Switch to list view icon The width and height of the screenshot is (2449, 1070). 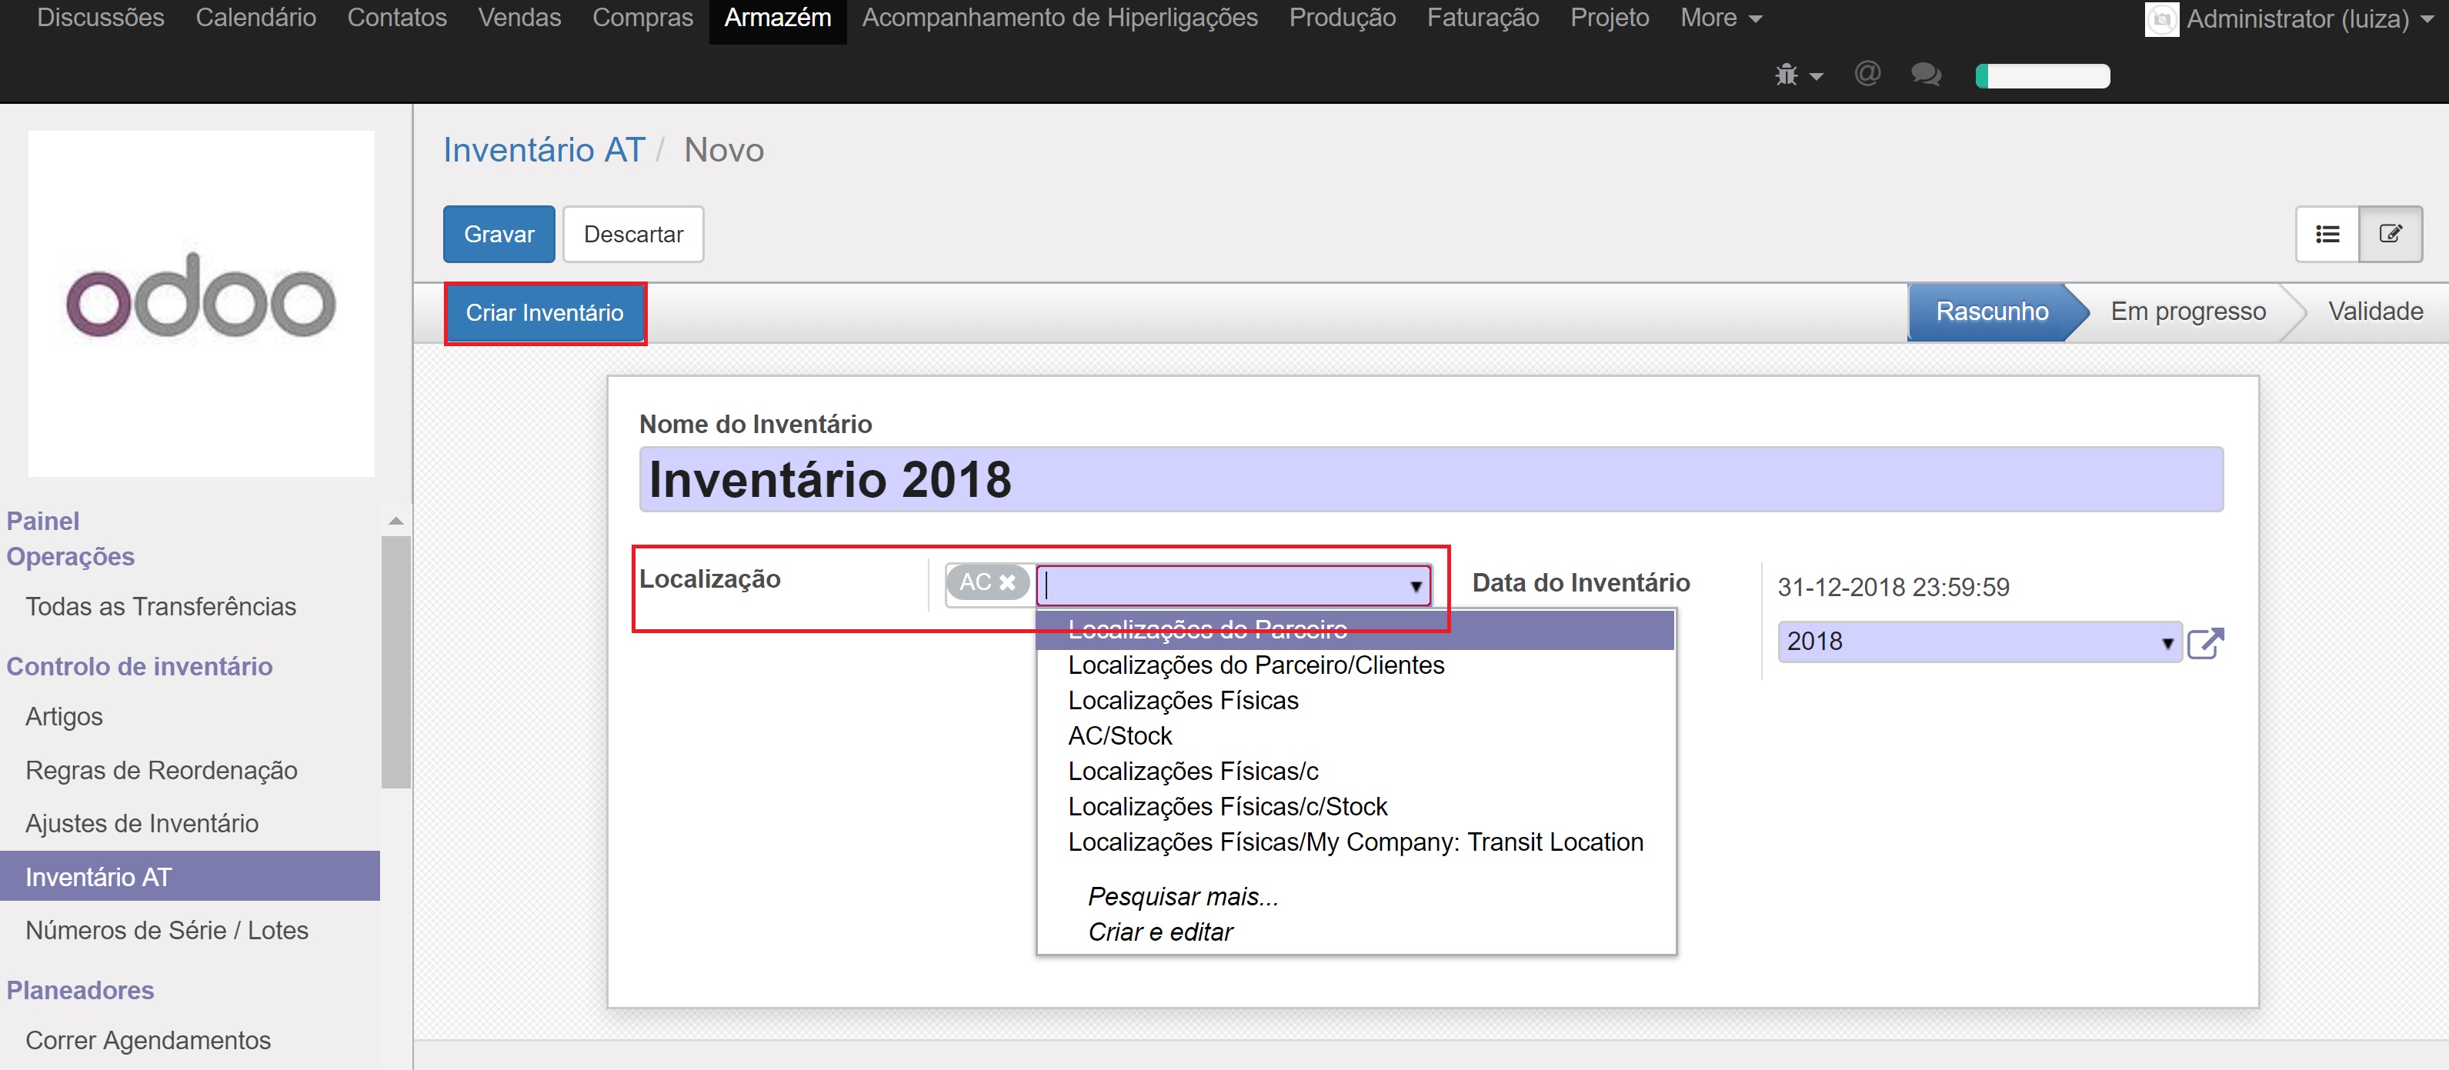(2327, 234)
